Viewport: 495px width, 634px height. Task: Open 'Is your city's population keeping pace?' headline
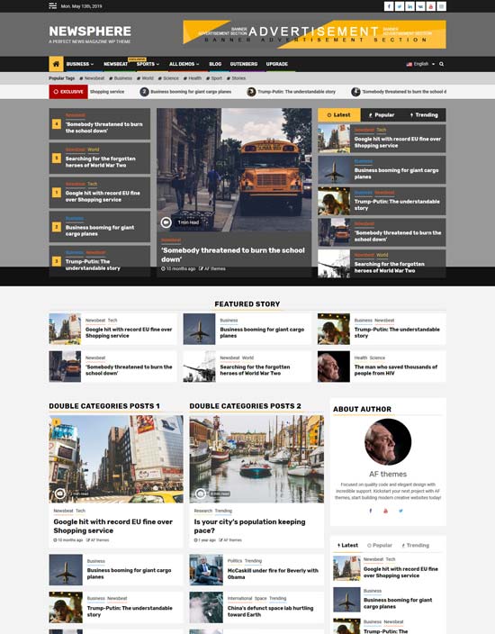(x=249, y=526)
